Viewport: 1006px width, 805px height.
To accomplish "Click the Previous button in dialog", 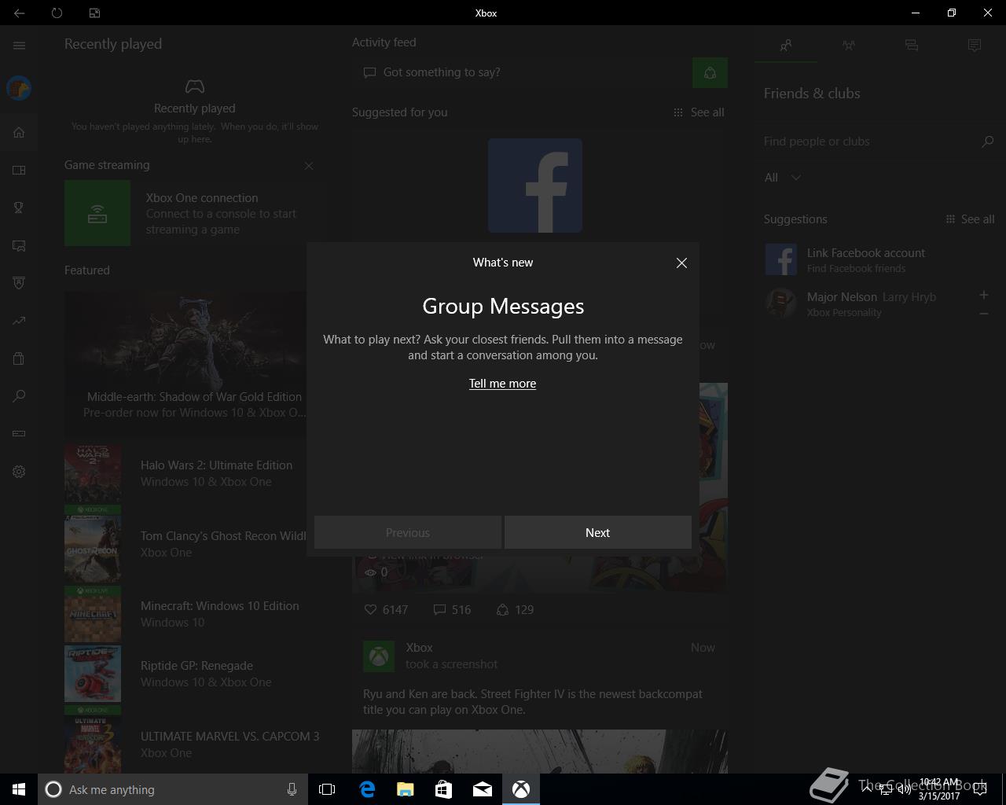I will coord(408,532).
